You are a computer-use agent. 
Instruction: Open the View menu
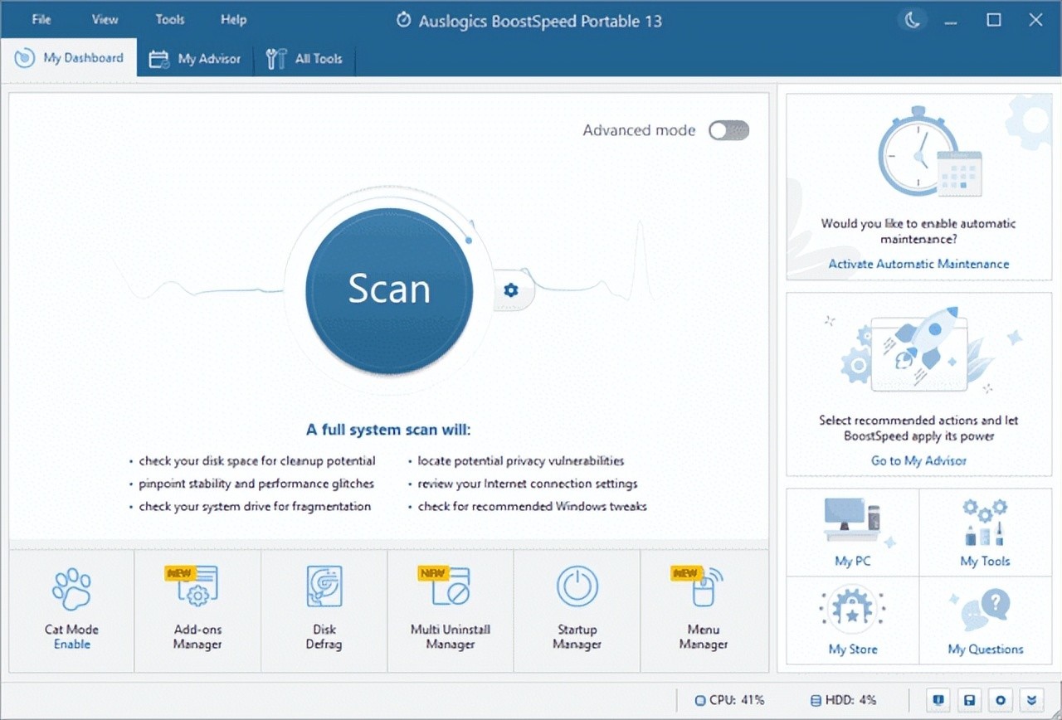(x=104, y=19)
